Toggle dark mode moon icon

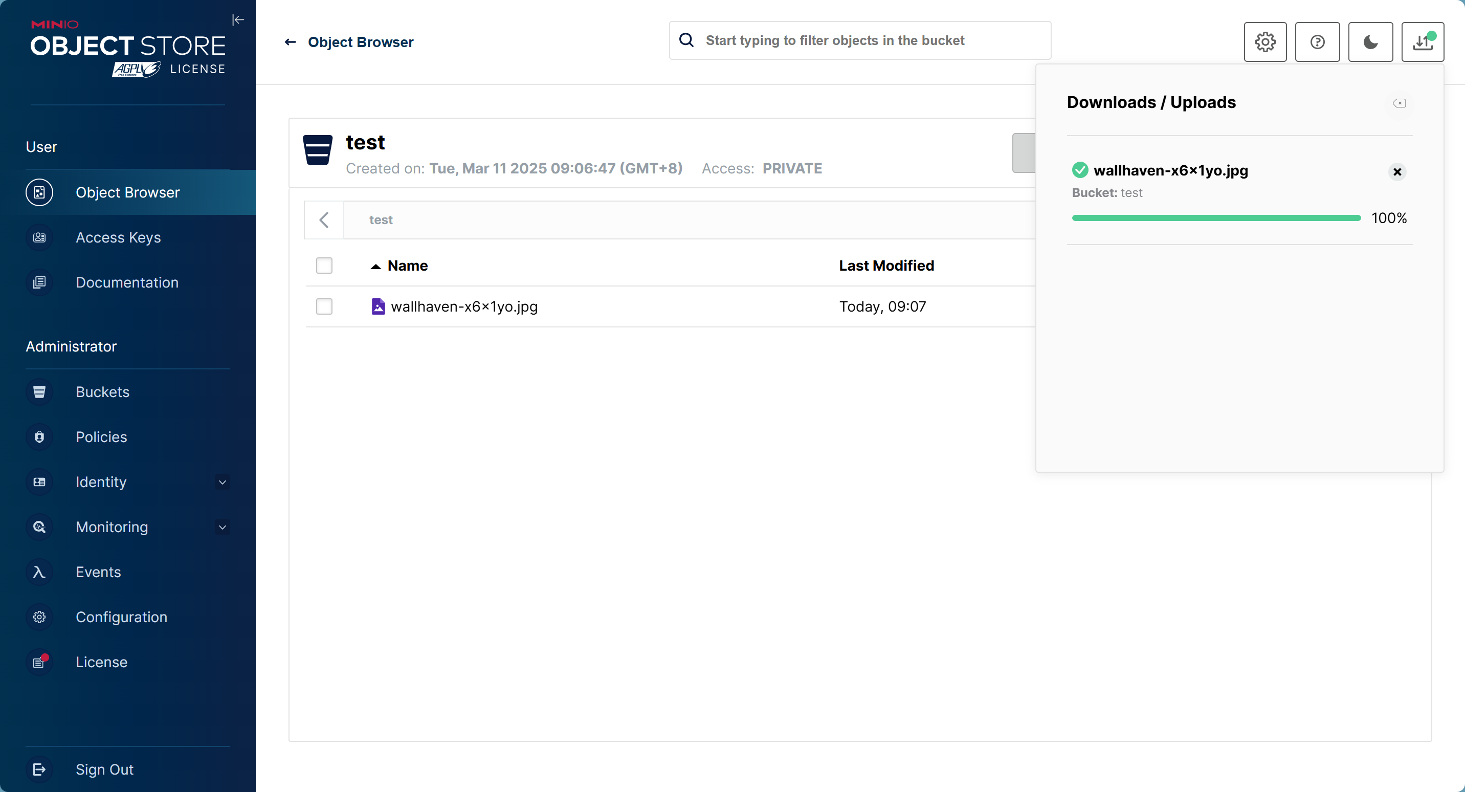coord(1370,42)
